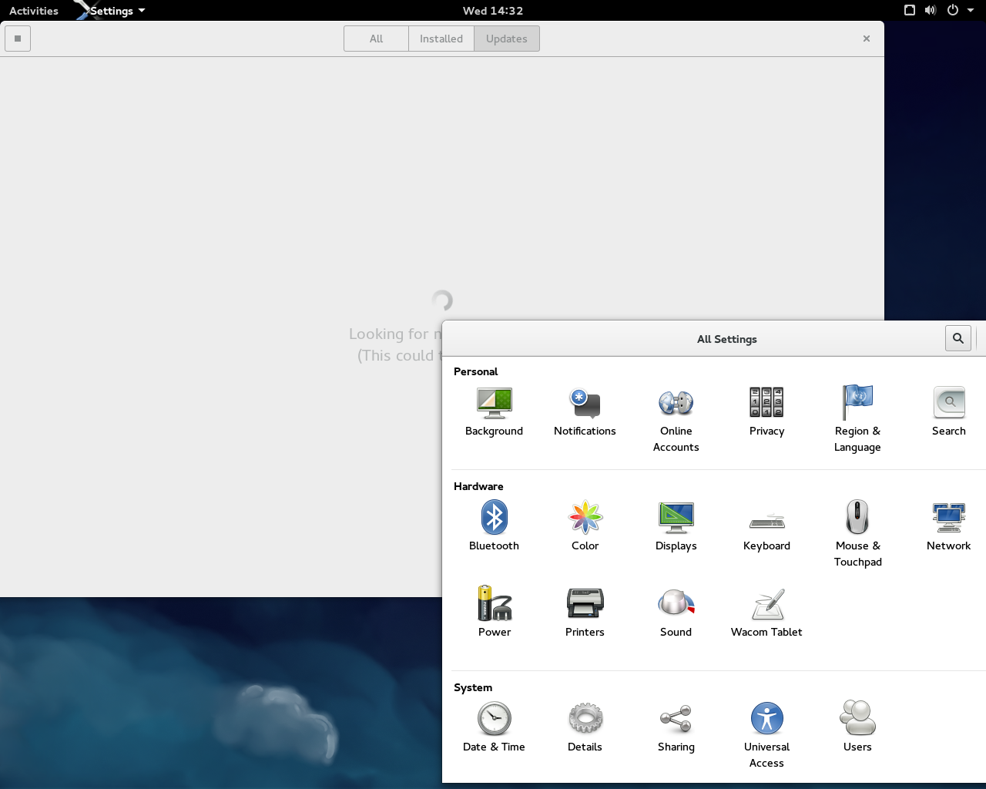The image size is (986, 789).
Task: Open the Activities overview
Action: point(34,11)
